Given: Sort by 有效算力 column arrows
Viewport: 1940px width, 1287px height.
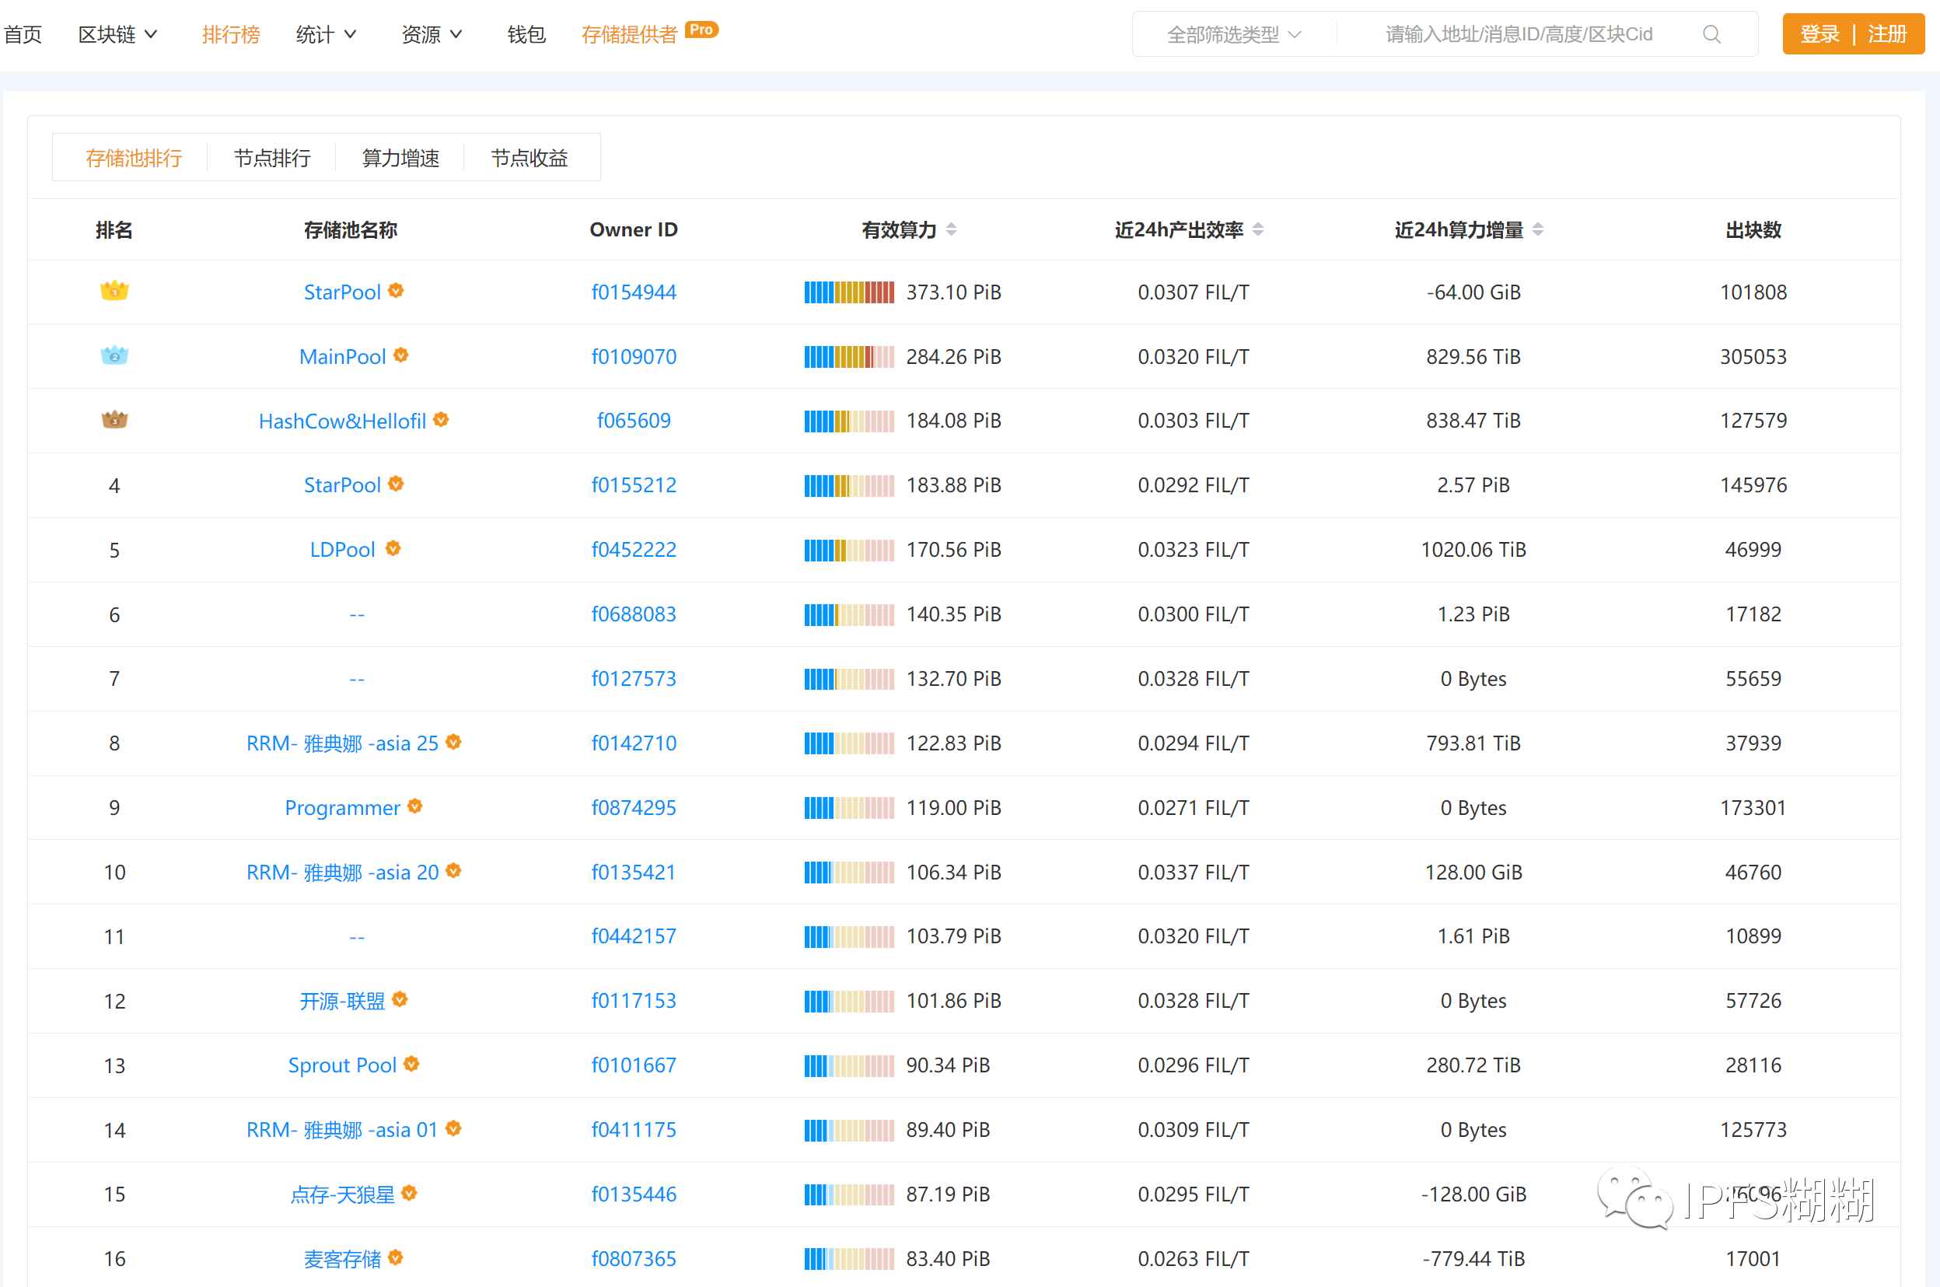Looking at the screenshot, I should 951,229.
